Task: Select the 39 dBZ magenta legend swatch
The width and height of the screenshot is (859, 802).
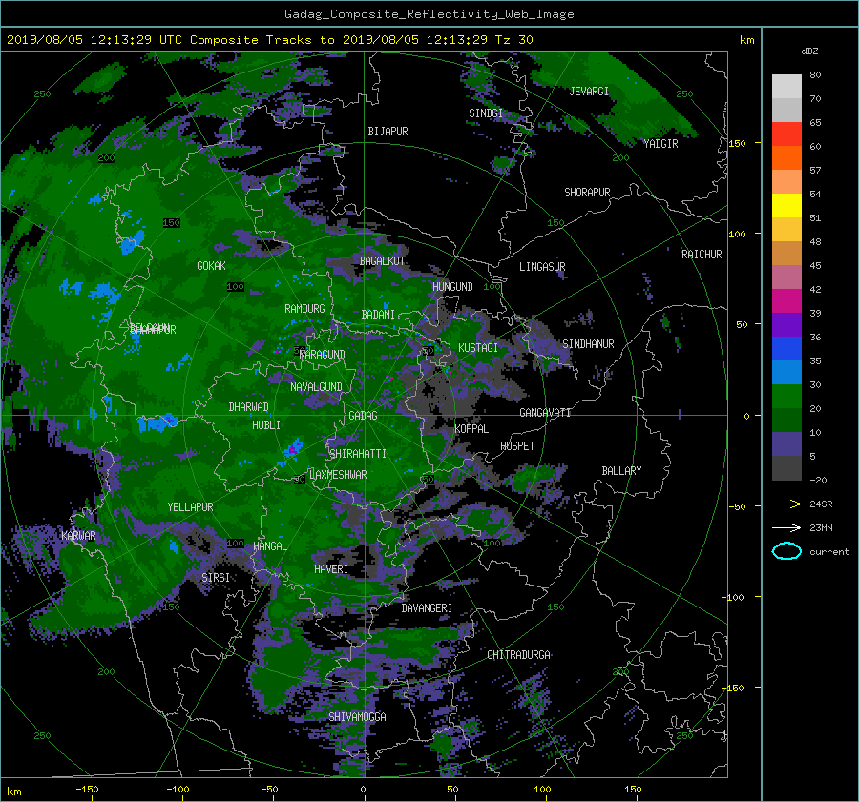Action: (786, 300)
